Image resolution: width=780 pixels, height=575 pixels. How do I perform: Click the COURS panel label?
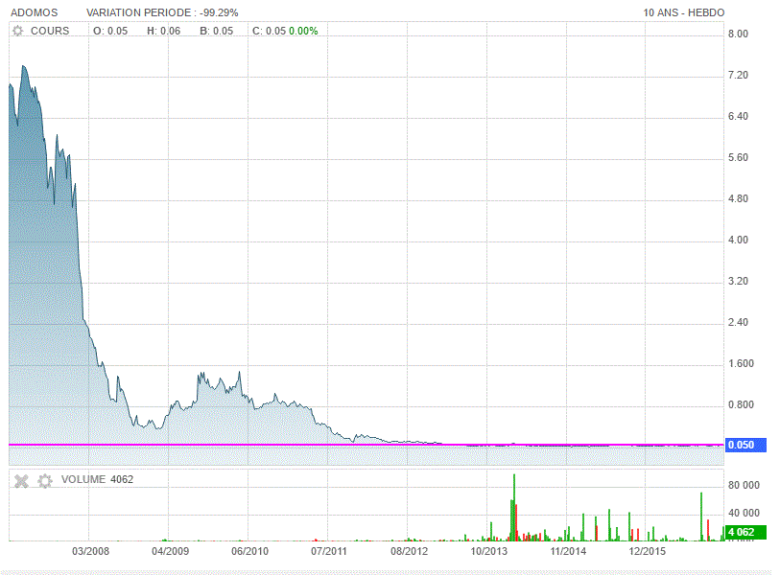50,31
